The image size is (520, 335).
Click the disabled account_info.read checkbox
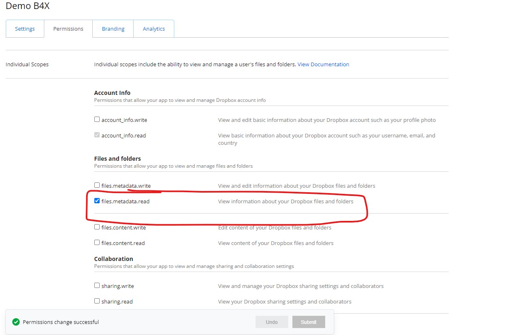pos(97,135)
